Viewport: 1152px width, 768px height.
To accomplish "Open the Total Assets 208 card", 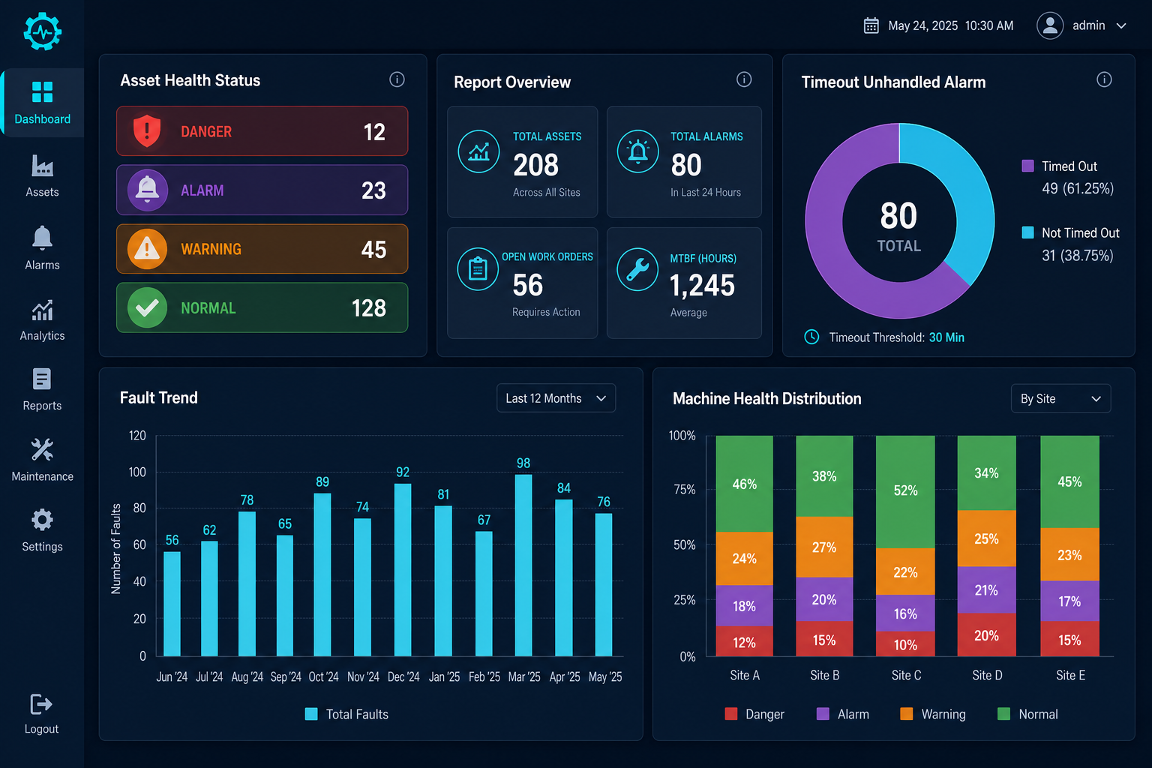I will [523, 162].
